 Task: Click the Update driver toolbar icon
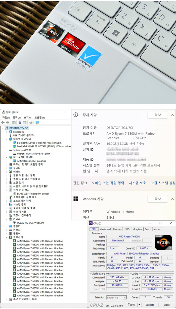tap(31, 122)
